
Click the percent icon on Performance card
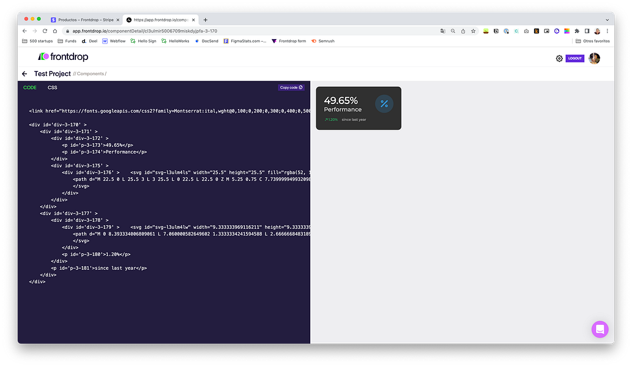(x=384, y=104)
